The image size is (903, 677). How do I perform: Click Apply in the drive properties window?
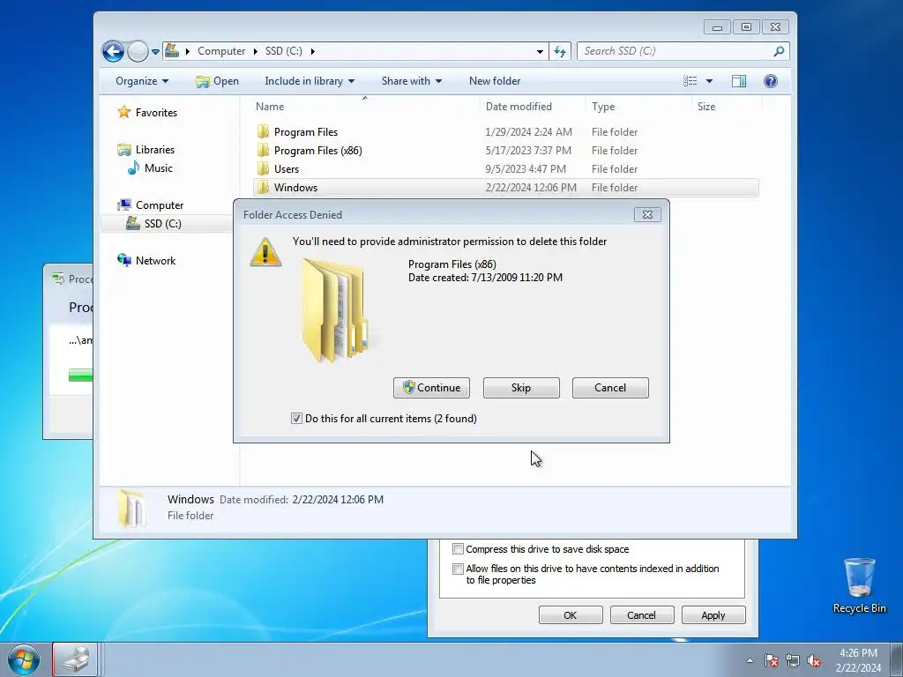713,614
